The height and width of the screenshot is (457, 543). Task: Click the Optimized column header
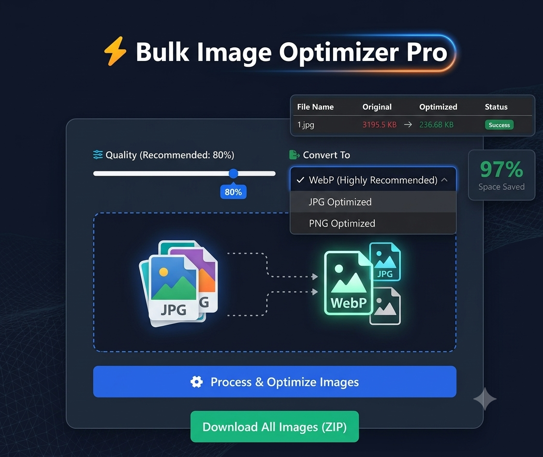(438, 107)
